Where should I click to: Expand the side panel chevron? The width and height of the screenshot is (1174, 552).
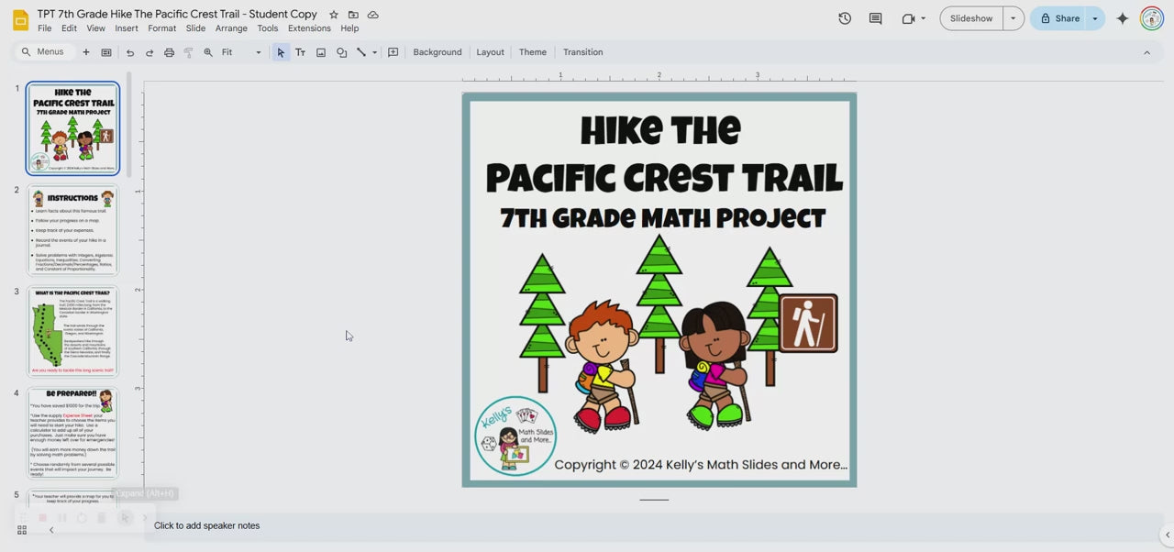pos(1167,535)
